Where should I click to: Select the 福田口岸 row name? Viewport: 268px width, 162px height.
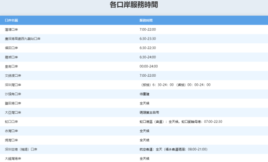[11, 48]
